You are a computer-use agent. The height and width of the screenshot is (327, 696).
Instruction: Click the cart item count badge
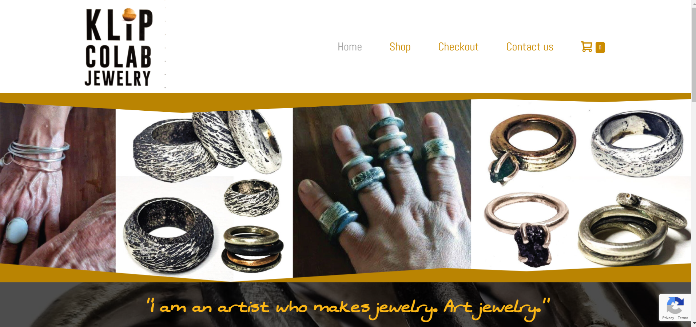click(600, 48)
